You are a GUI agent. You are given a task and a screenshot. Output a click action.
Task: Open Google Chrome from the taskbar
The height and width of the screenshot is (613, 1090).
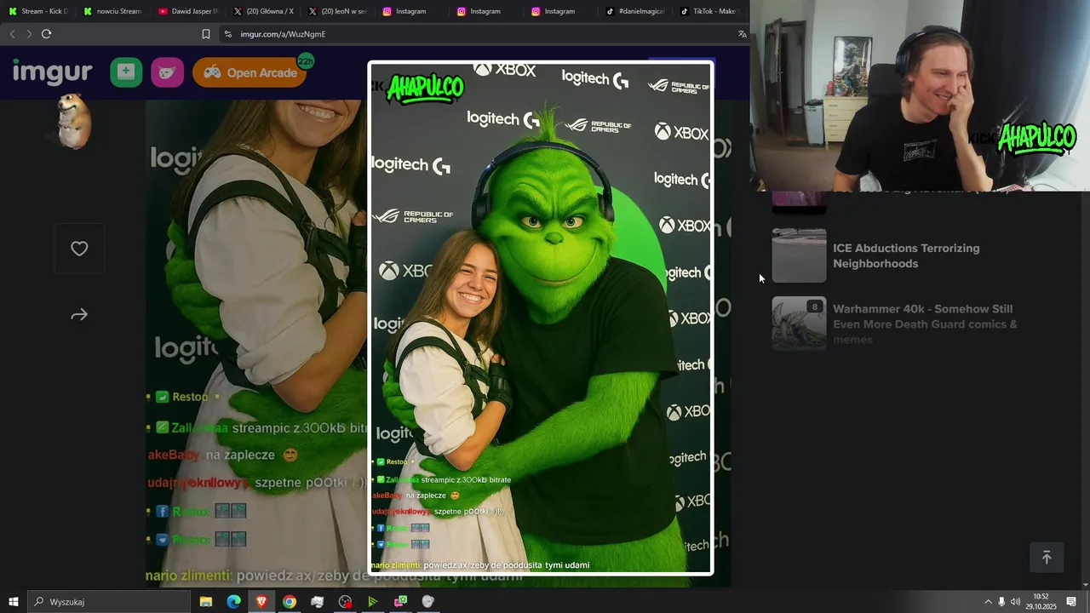[290, 602]
